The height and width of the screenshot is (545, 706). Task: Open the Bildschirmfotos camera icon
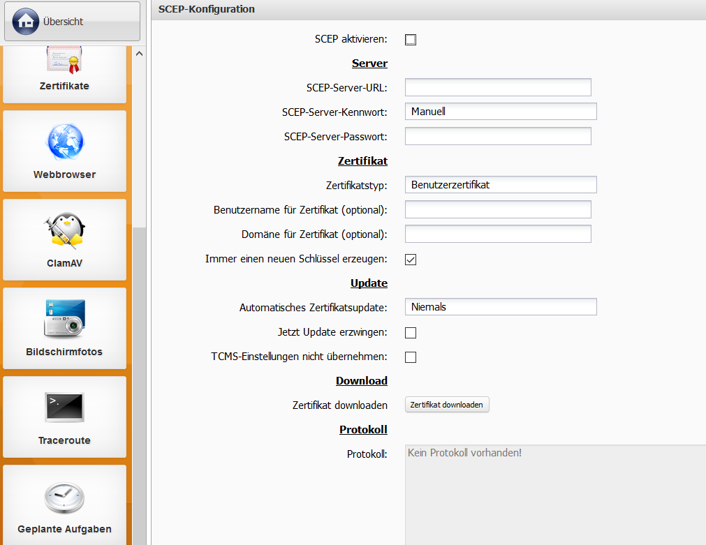point(64,320)
